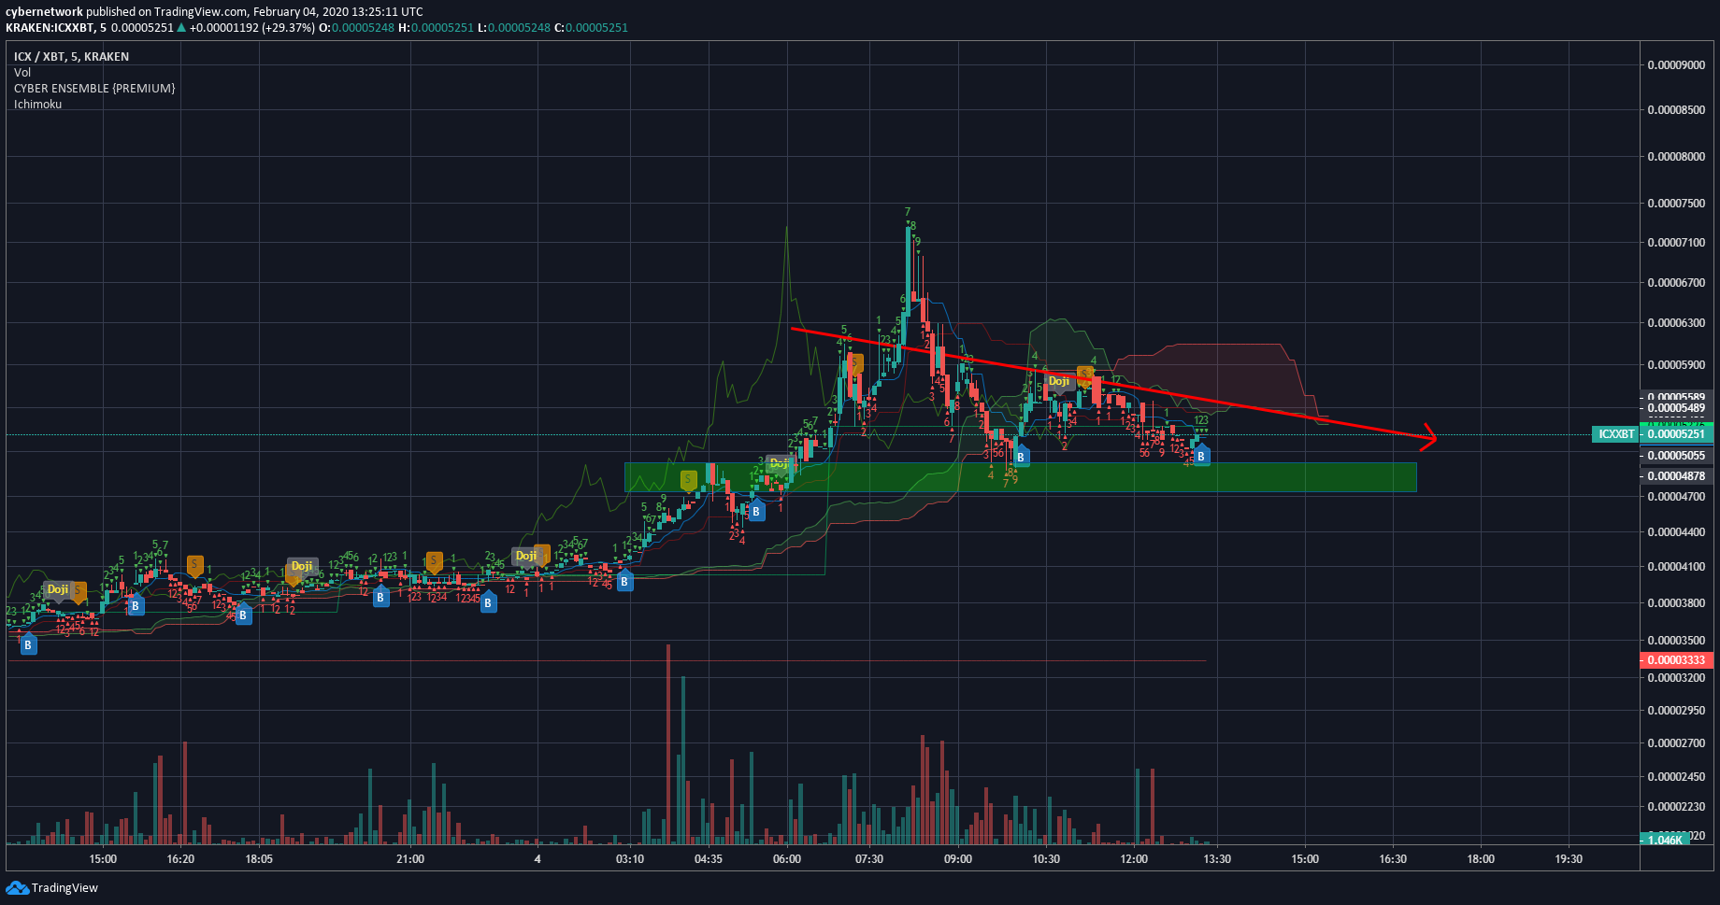This screenshot has width=1720, height=905.
Task: Click the Doji label inside the green support zone
Action: (x=778, y=463)
